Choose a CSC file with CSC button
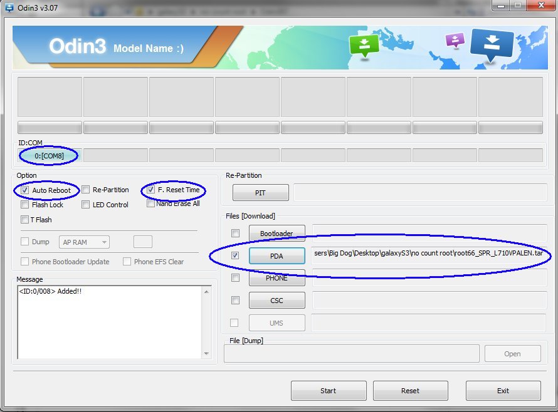This screenshot has width=558, height=412. click(x=277, y=301)
